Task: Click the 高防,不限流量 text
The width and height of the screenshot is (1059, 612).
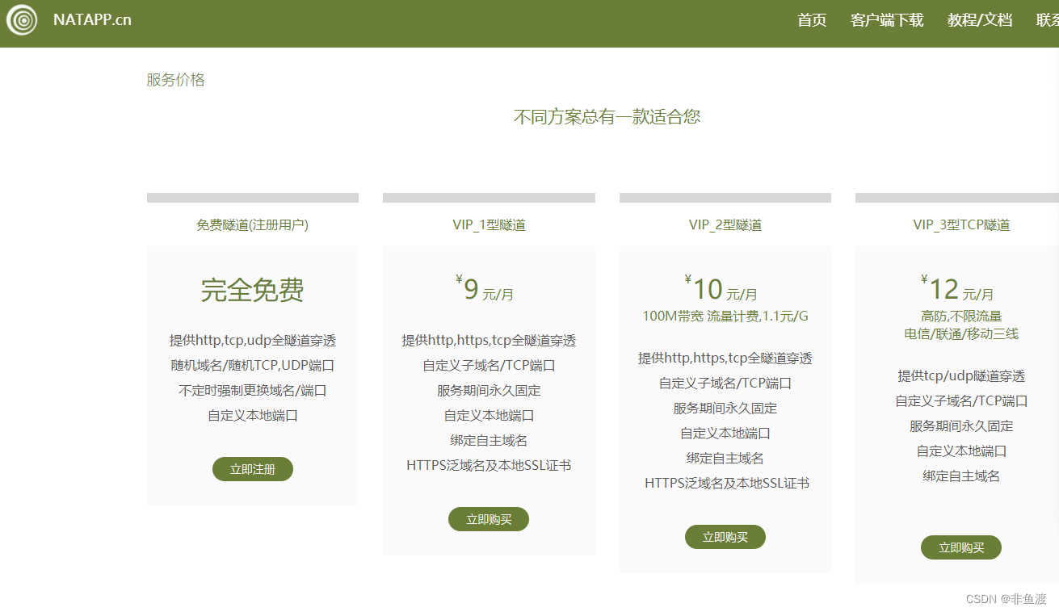Action: pyautogui.click(x=961, y=316)
